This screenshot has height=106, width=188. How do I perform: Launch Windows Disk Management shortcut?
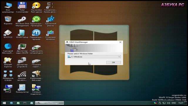22,21
